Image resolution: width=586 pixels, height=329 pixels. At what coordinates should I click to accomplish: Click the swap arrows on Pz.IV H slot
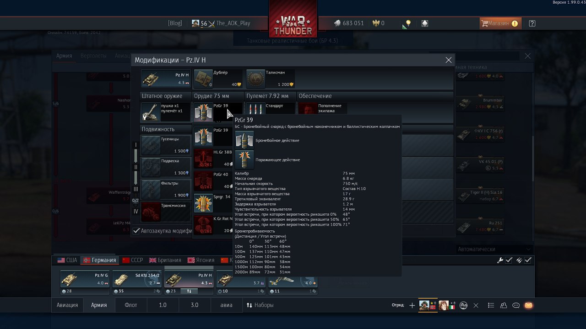189,291
